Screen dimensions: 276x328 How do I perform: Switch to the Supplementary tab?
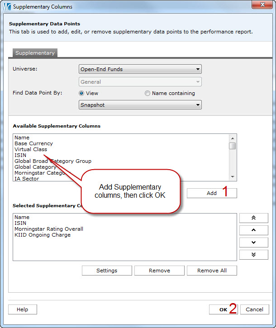(35, 53)
